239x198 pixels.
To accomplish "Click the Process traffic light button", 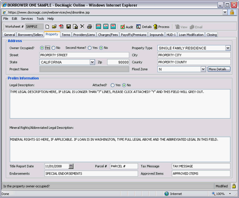I will point(162,27).
